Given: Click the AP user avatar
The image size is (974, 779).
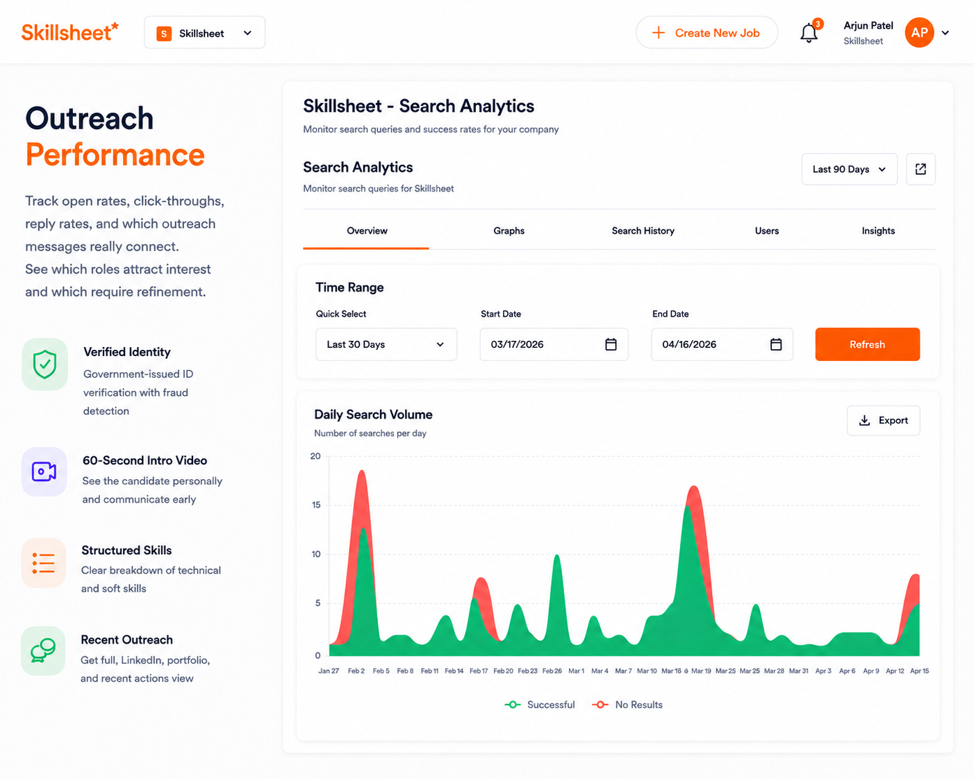Looking at the screenshot, I should [919, 33].
